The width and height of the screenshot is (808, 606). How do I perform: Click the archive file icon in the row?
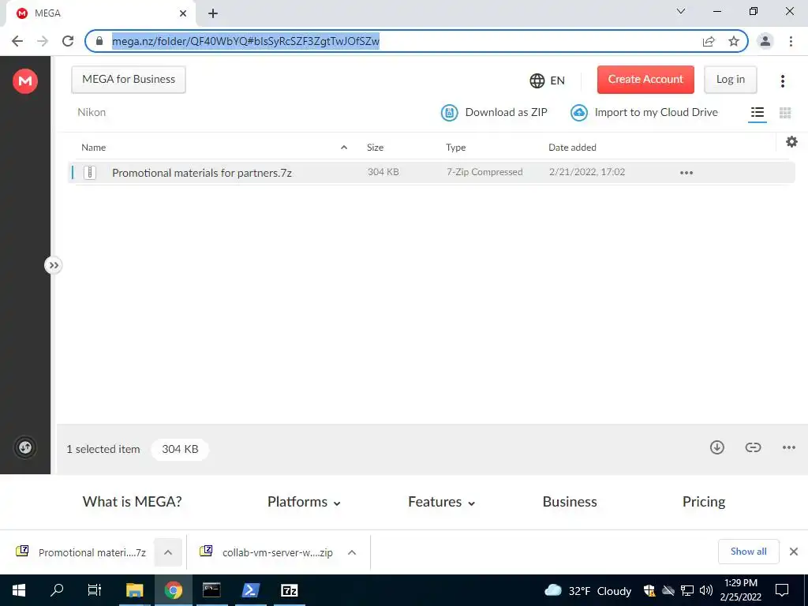(x=90, y=173)
